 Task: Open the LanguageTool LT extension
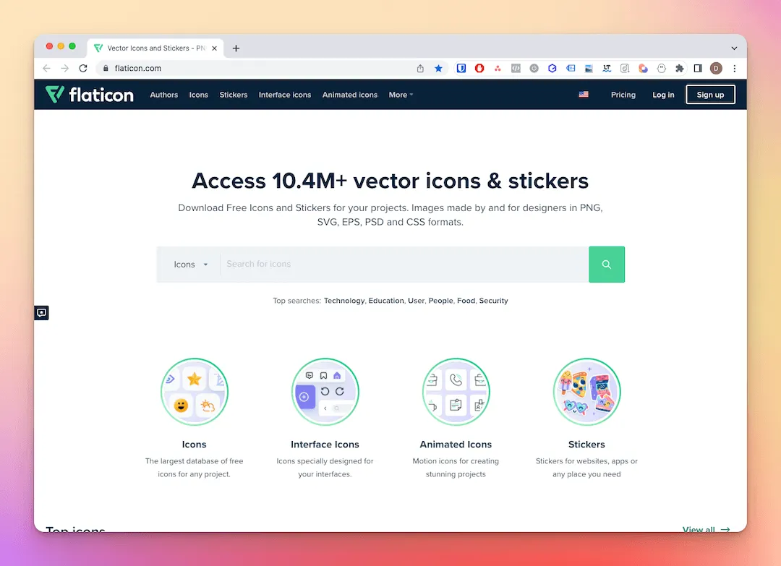coord(607,68)
